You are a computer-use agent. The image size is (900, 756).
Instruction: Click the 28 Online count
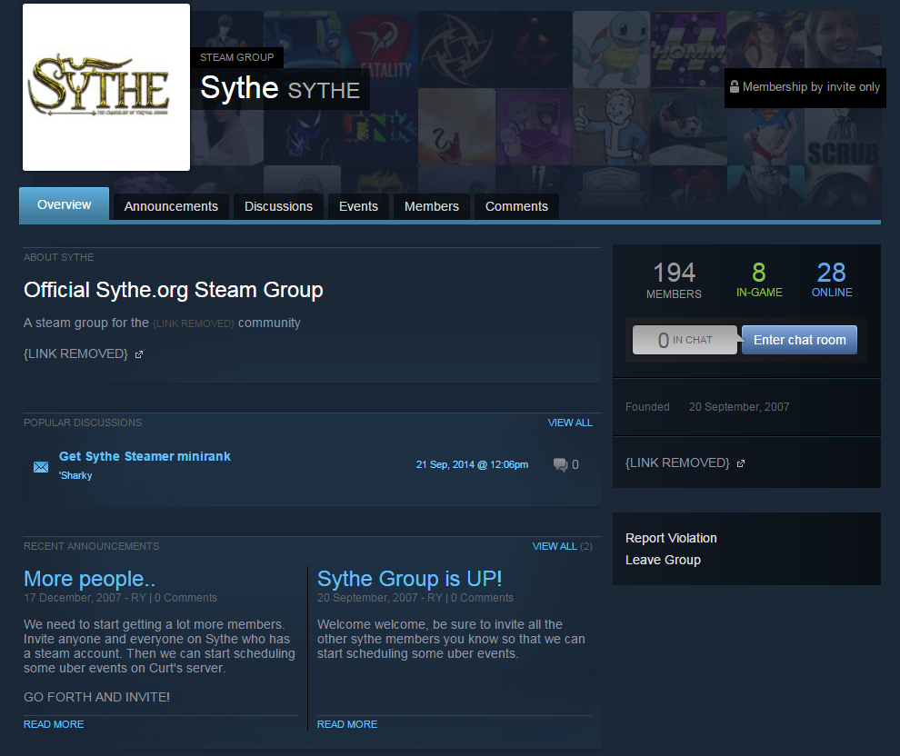coord(832,279)
